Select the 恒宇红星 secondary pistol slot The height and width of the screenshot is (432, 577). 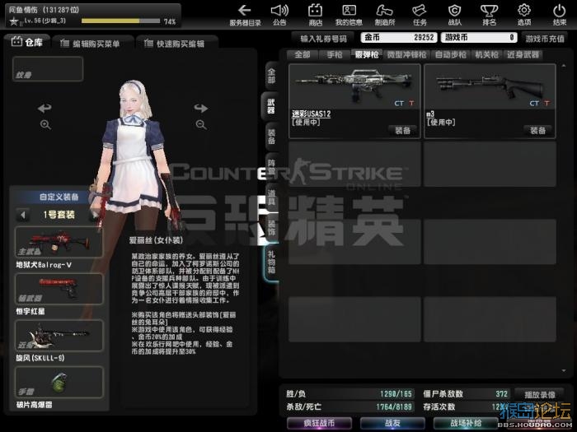pos(59,289)
